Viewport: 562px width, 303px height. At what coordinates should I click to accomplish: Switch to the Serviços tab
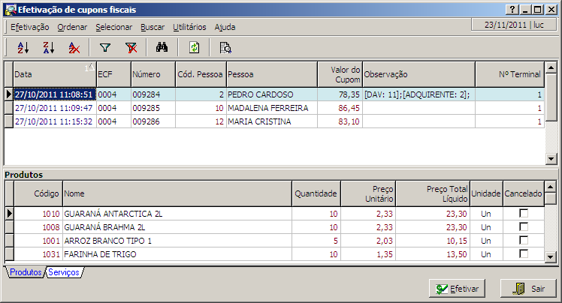pos(65,272)
